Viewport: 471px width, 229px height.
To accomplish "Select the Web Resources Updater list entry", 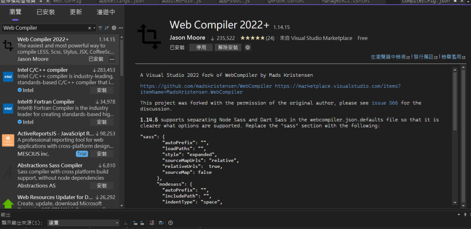I will (x=59, y=201).
